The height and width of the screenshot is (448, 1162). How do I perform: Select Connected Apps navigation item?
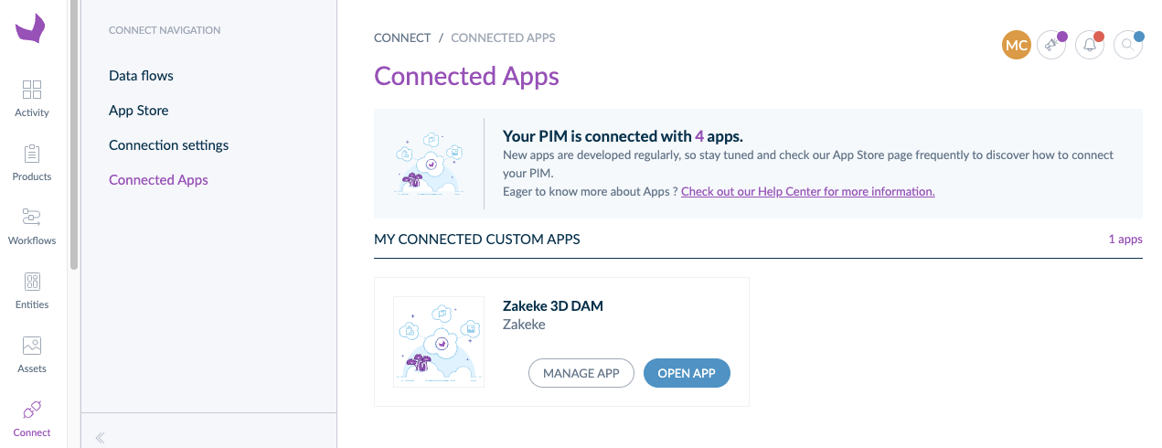pos(158,180)
